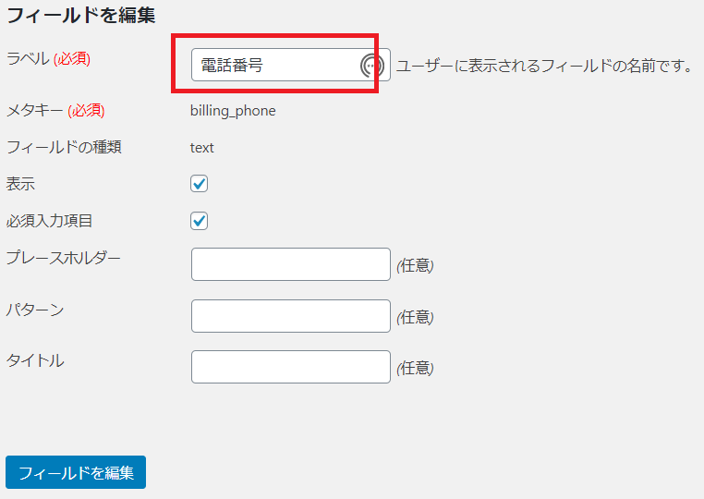Click the タイトル label
The height and width of the screenshot is (499, 704).
coord(35,360)
